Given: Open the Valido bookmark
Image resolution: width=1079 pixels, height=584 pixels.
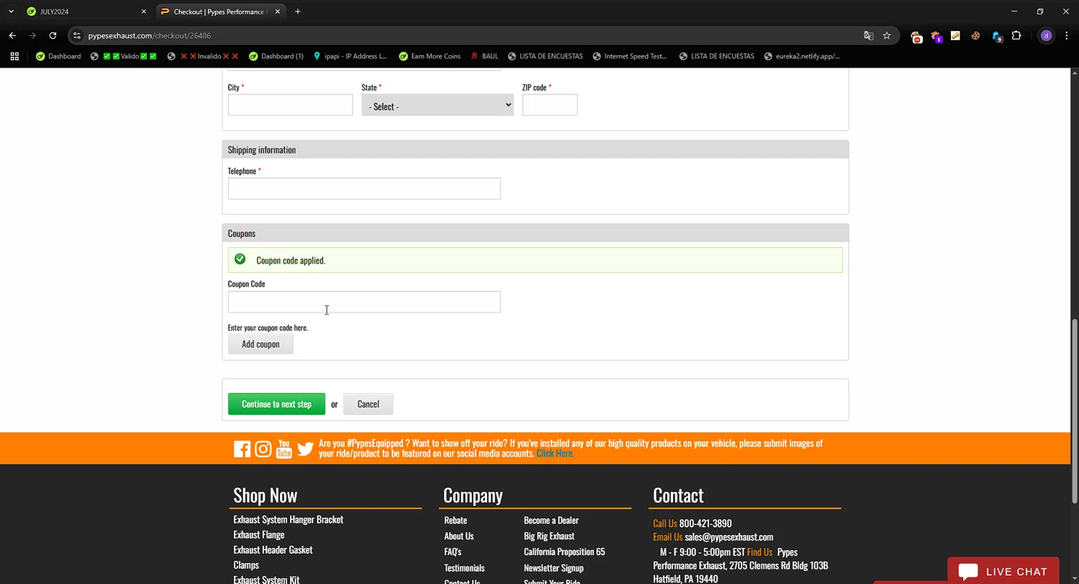Looking at the screenshot, I should point(124,56).
